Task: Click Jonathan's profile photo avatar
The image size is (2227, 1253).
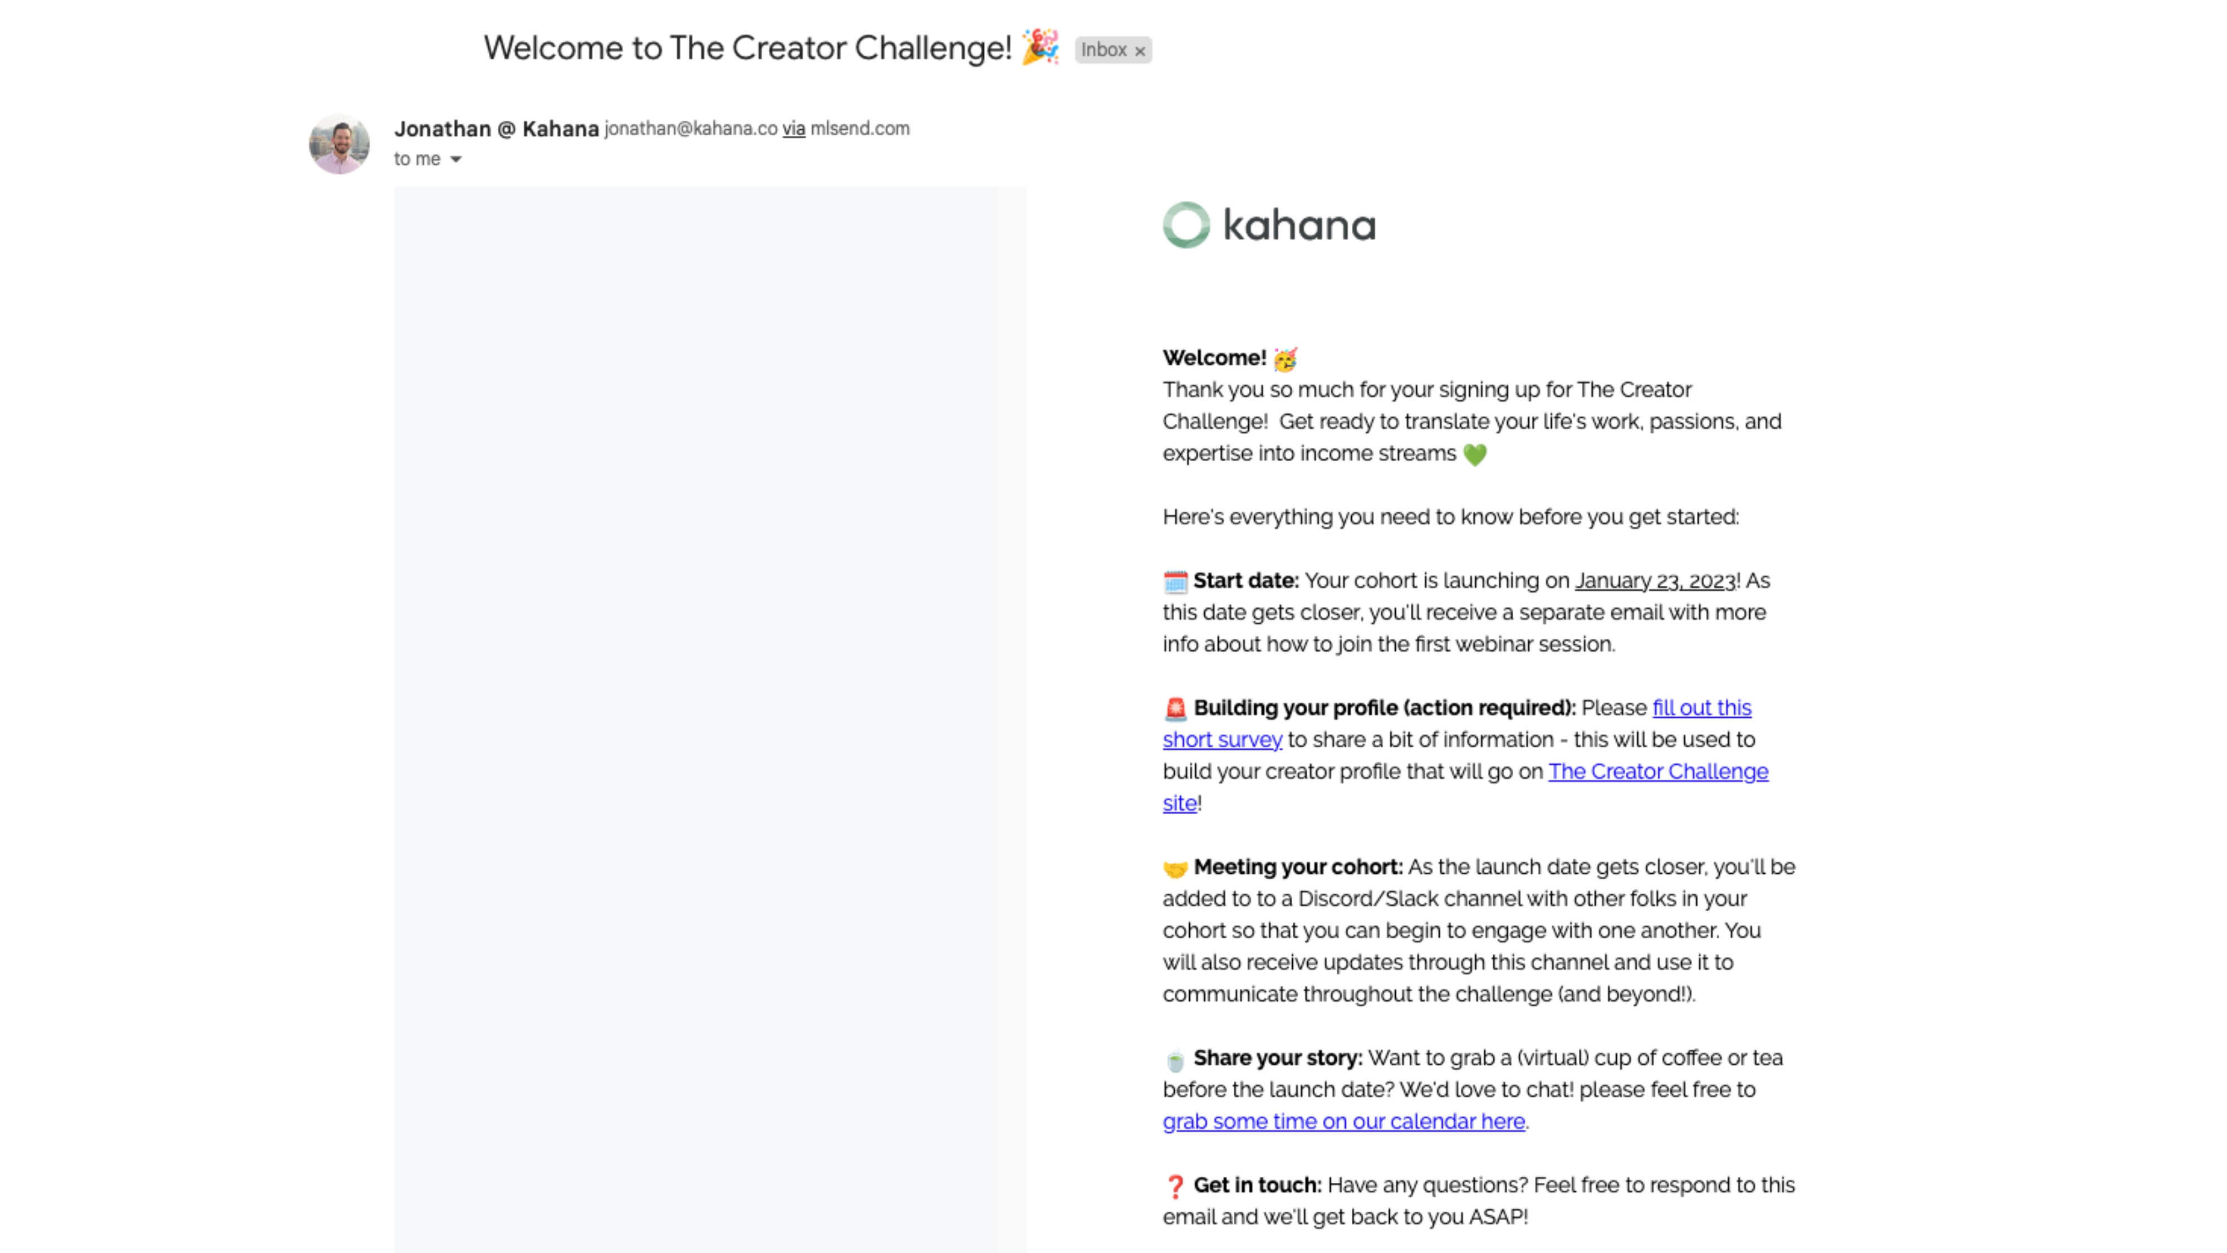Action: [x=339, y=144]
